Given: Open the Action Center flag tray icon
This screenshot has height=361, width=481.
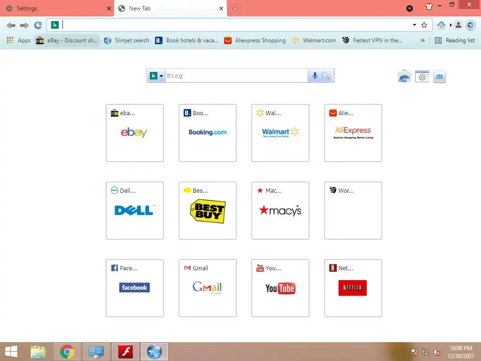Looking at the screenshot, I should pos(414,352).
